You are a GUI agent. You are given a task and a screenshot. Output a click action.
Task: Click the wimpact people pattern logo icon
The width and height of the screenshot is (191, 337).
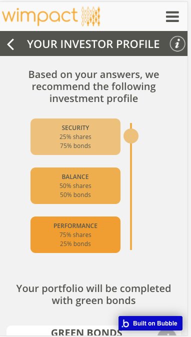(x=90, y=16)
